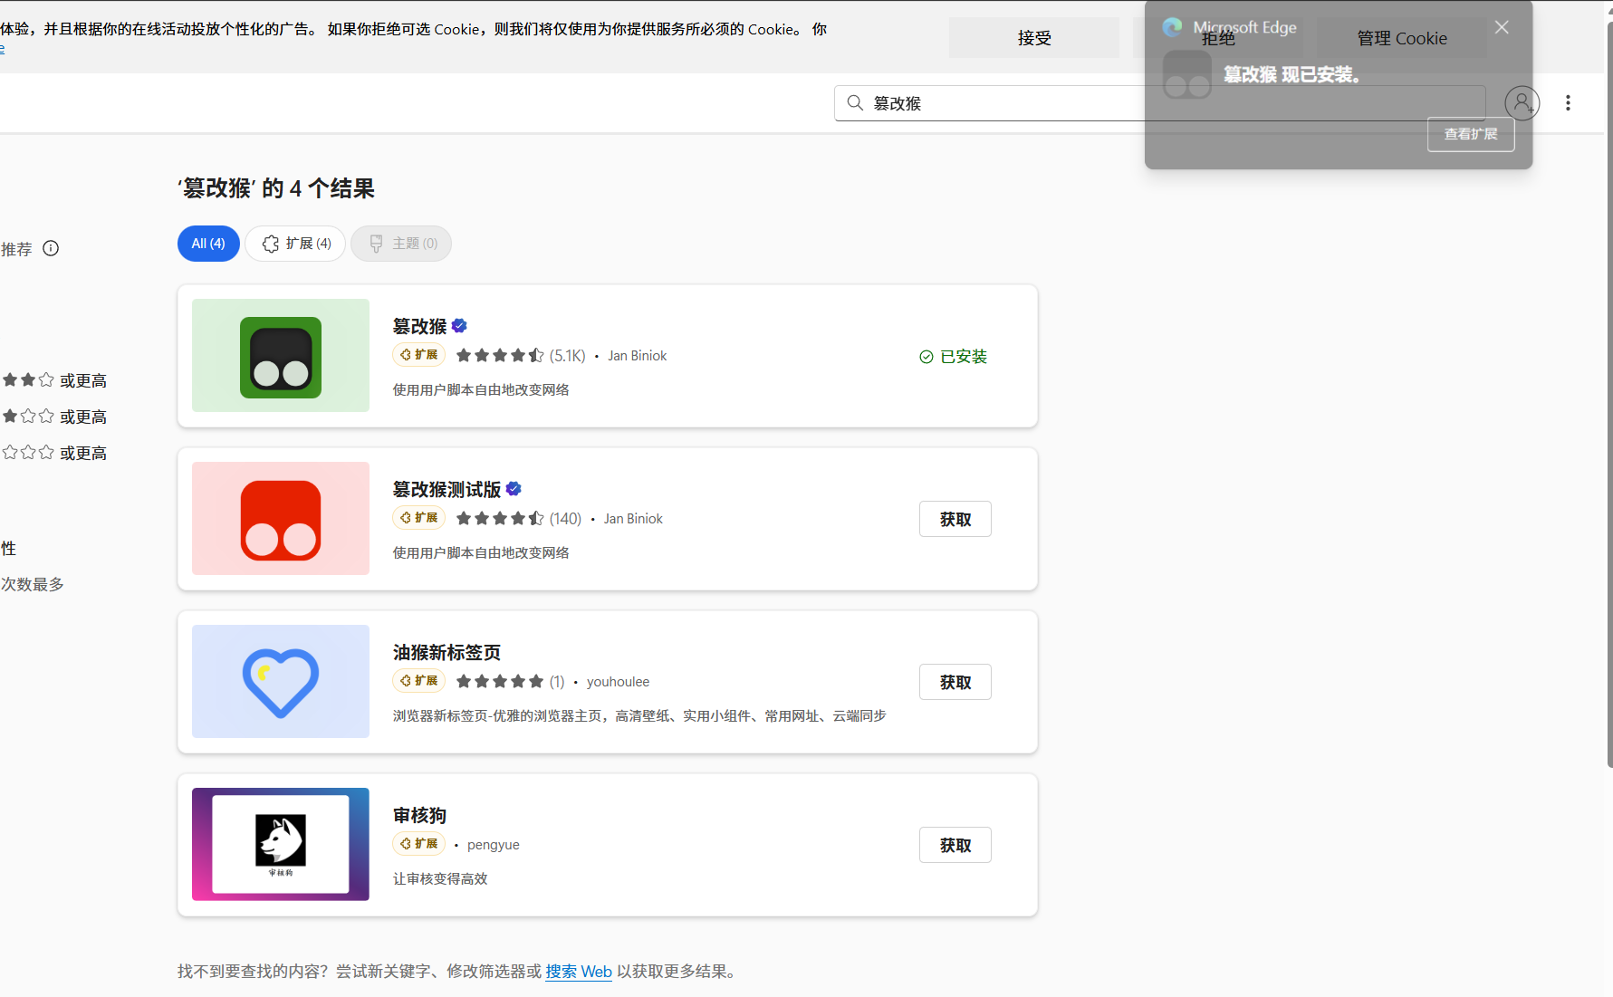
Task: Open the user profile sign-in icon
Action: click(x=1522, y=103)
